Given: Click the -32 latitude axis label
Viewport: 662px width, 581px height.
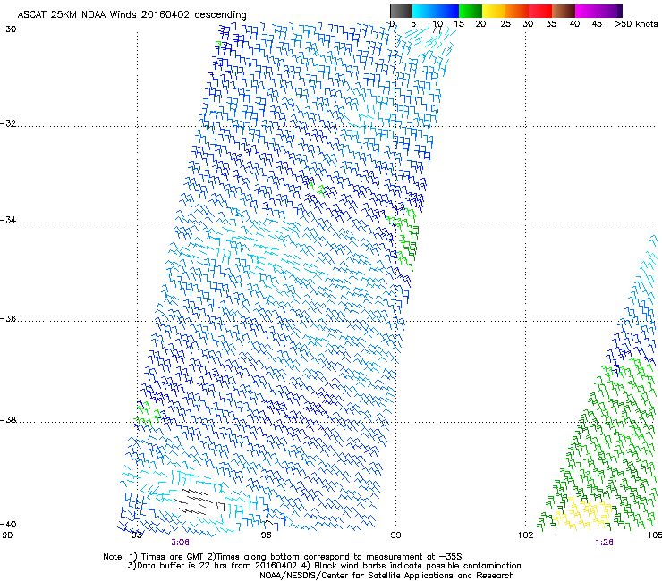Looking at the screenshot, I should [8, 123].
